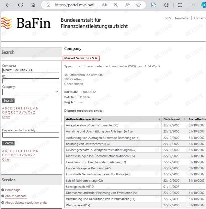Screen dimensions: 206x209
Task: Select Gewährung von Krediten oder Darlehen row
Action: [x=135, y=162]
